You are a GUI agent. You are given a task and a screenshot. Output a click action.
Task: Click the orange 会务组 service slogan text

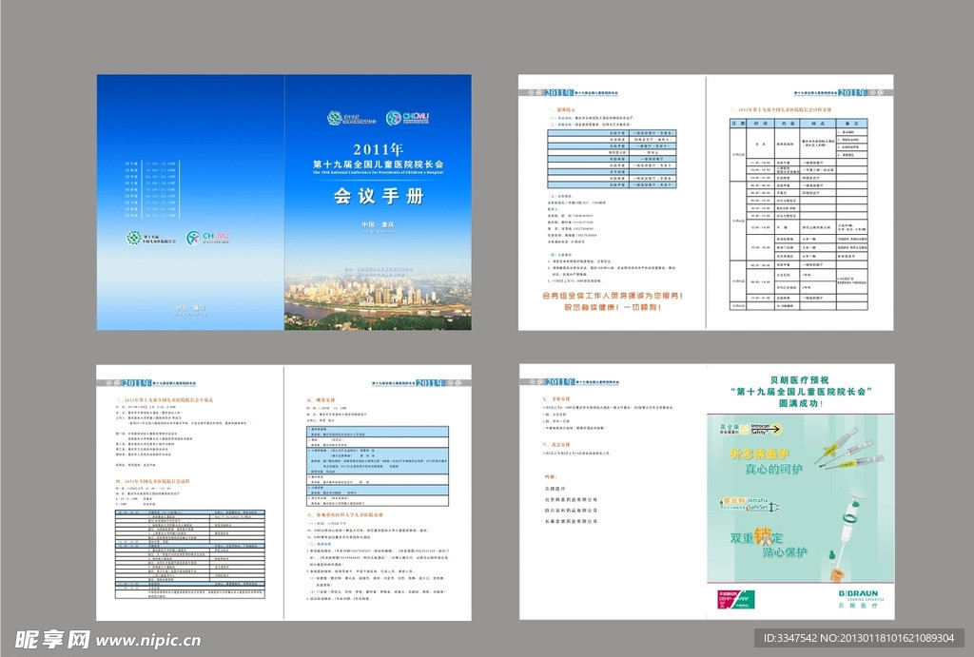612,302
